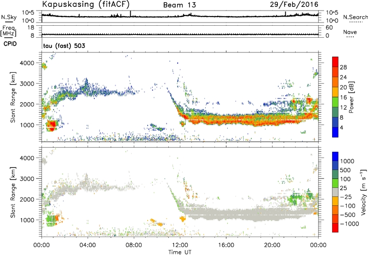
Task: Click the N.Search legend label
Action: pyautogui.click(x=355, y=17)
